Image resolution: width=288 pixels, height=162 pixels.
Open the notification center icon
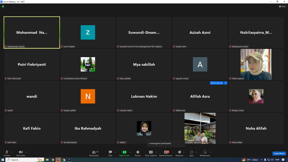(283, 160)
